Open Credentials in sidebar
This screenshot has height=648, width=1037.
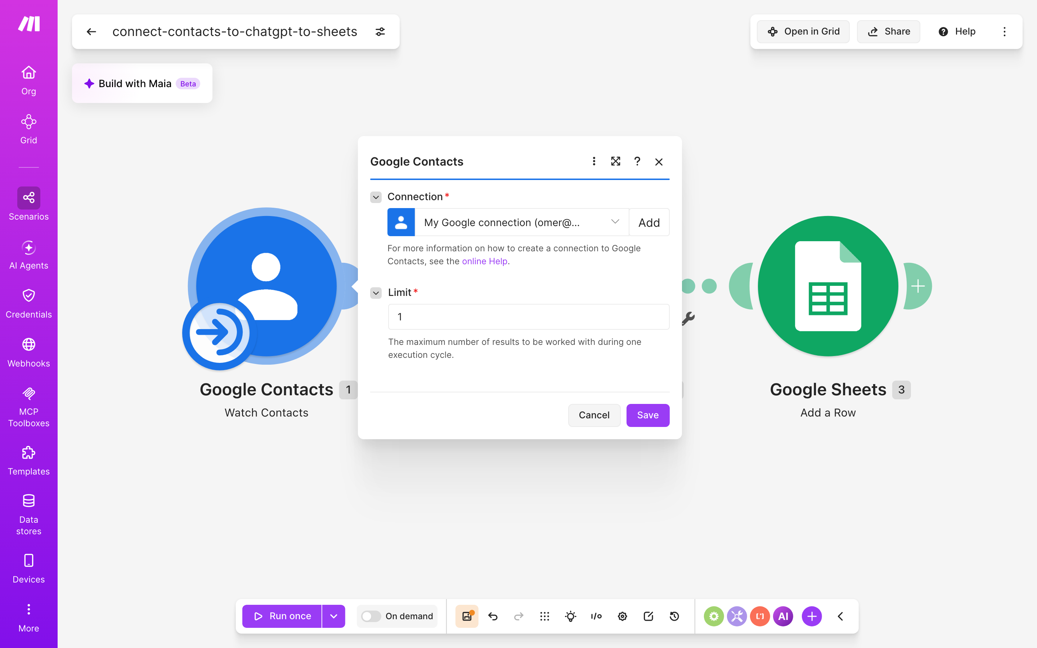29,304
